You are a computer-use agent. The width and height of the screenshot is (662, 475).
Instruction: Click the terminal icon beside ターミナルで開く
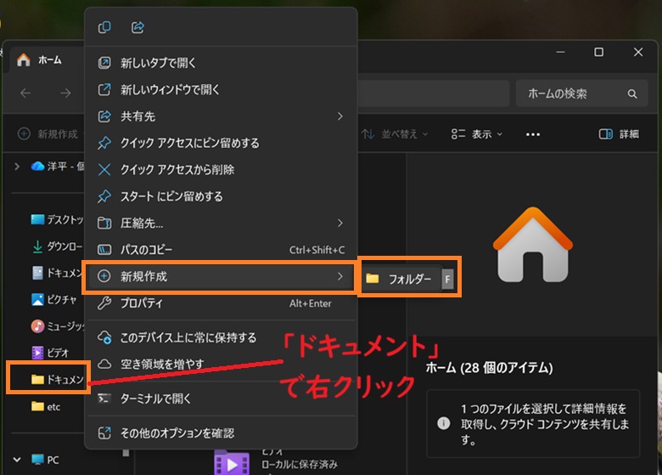pyautogui.click(x=104, y=398)
